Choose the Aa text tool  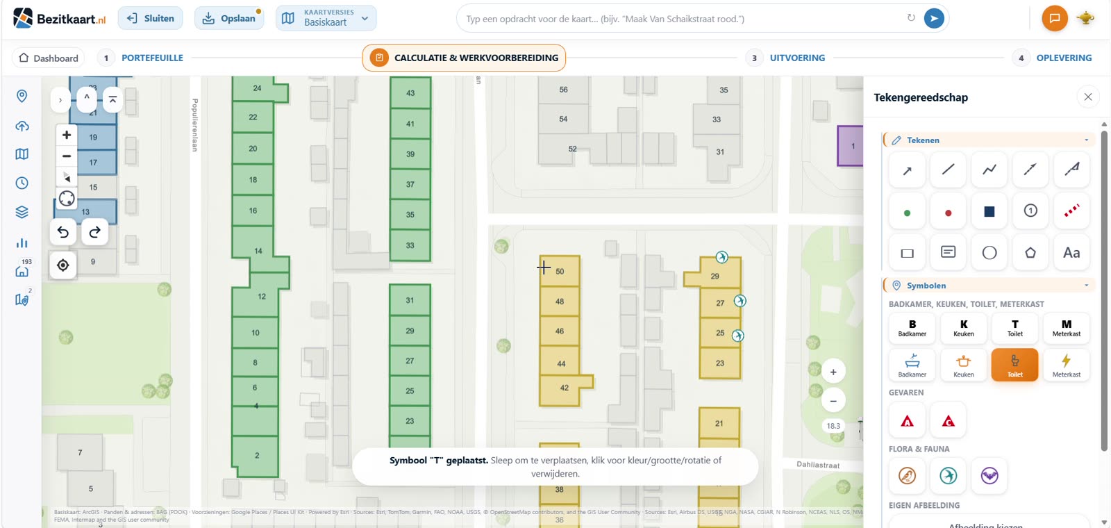pos(1071,253)
